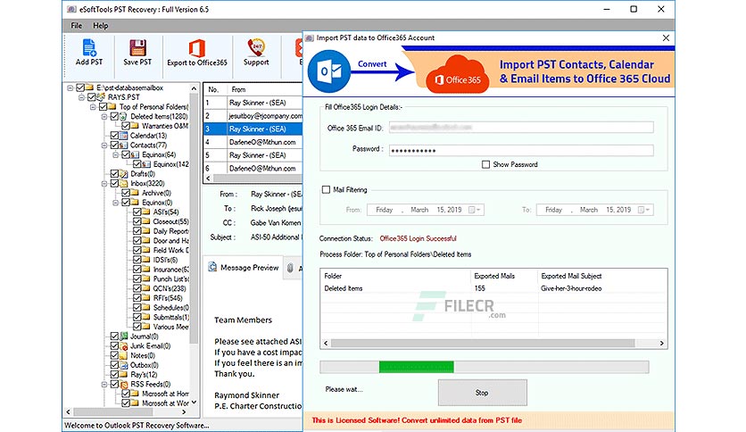Viewport: 746px width, 432px height.
Task: Click the Password input field
Action: (521, 150)
